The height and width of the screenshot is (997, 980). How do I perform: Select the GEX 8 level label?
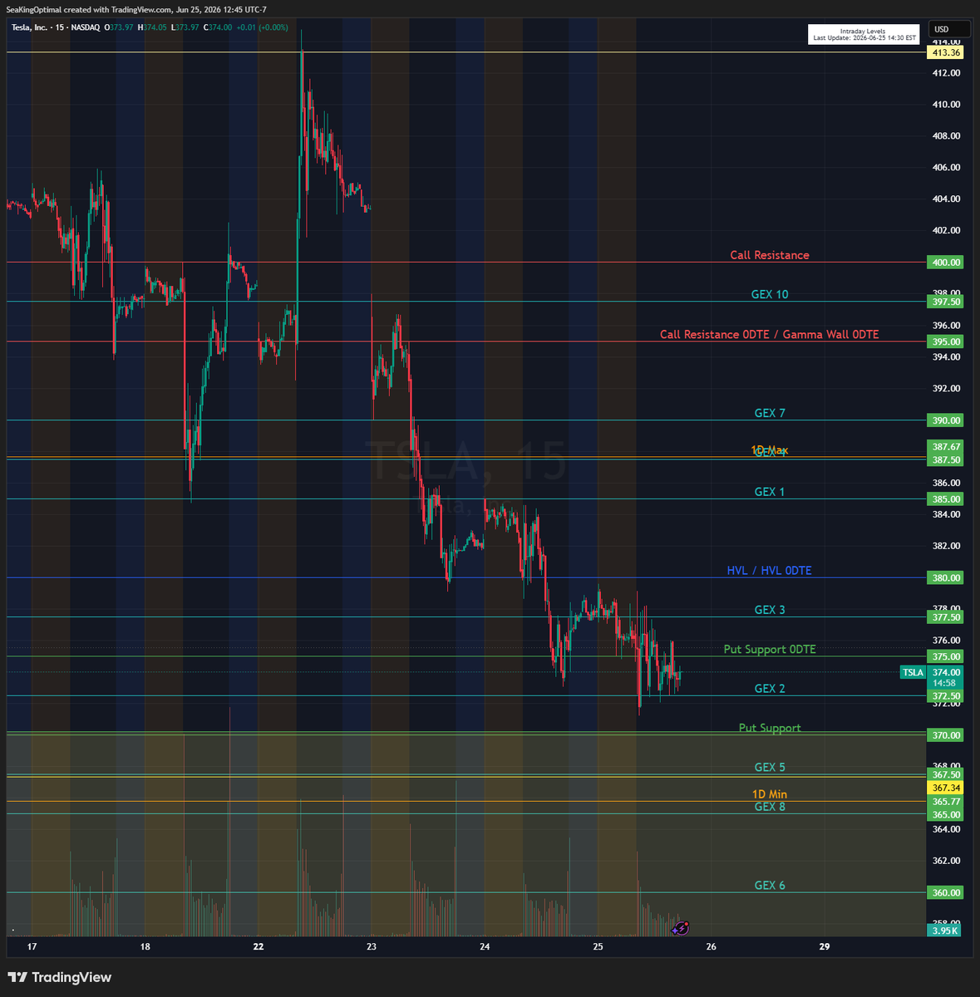(770, 807)
